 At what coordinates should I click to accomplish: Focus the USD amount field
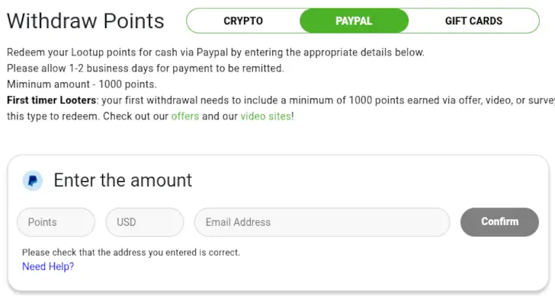point(145,222)
